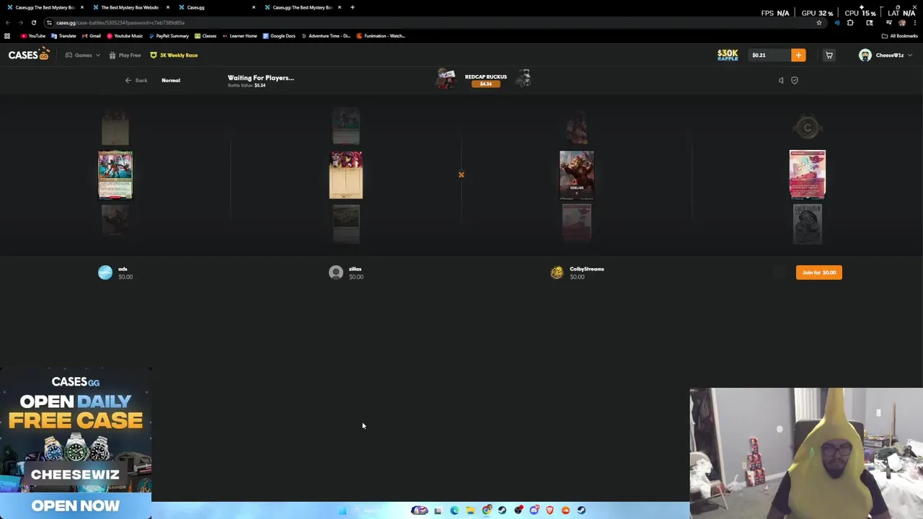Click the site info icon in address bar
Screen dimensions: 923x519
point(49,23)
